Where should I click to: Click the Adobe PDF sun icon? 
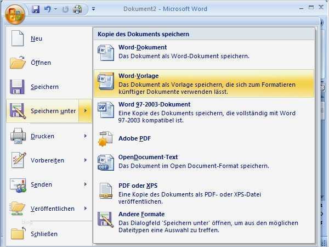point(105,139)
